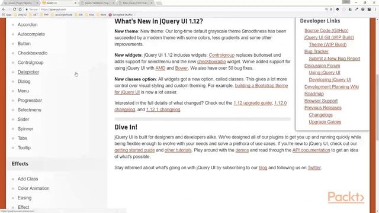Follow the Twitter link
The image size is (379, 213).
pos(314,167)
